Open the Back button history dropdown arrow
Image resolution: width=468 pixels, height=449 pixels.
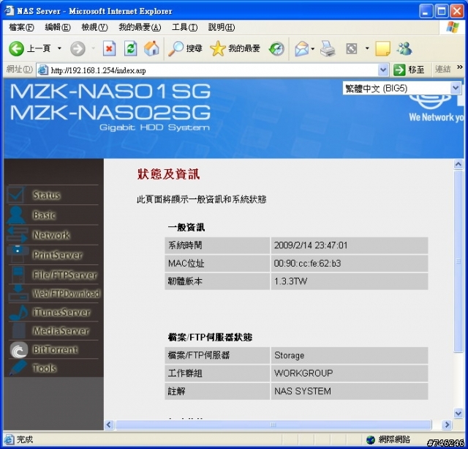pos(59,48)
